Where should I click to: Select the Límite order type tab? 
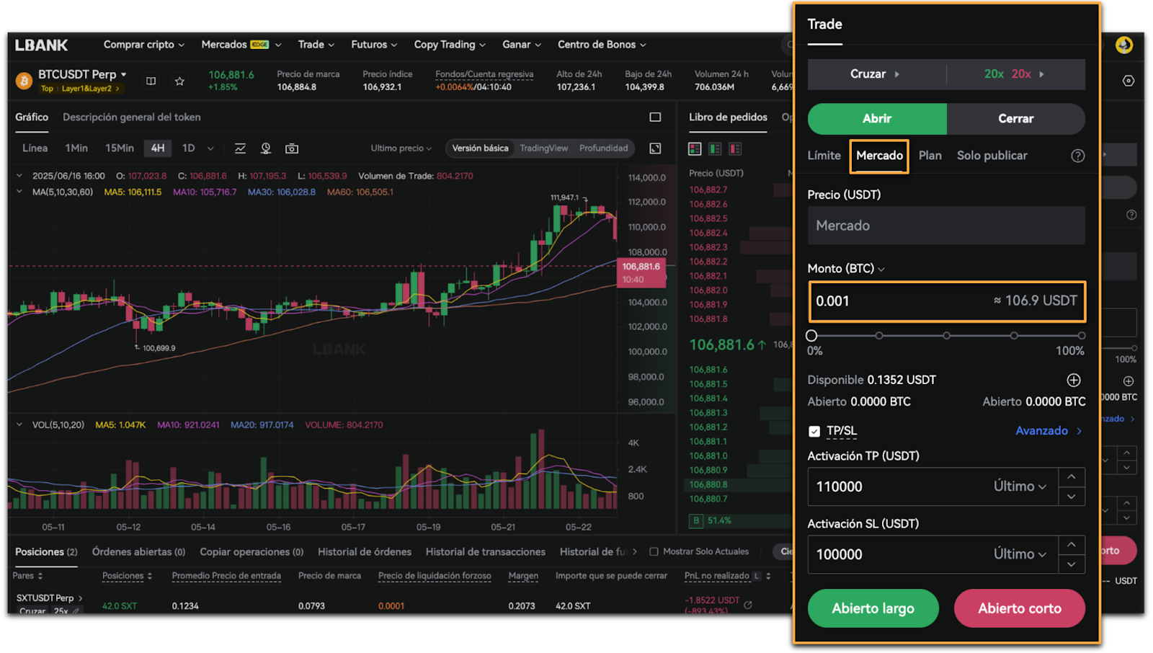[824, 156]
